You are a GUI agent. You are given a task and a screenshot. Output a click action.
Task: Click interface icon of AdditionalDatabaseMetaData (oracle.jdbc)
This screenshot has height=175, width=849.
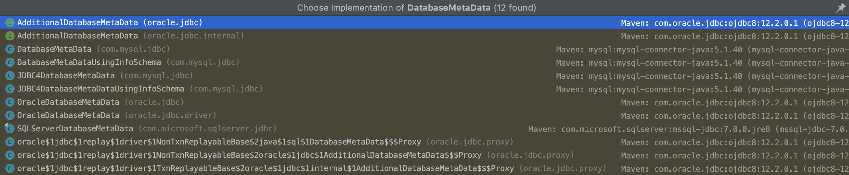[10, 23]
